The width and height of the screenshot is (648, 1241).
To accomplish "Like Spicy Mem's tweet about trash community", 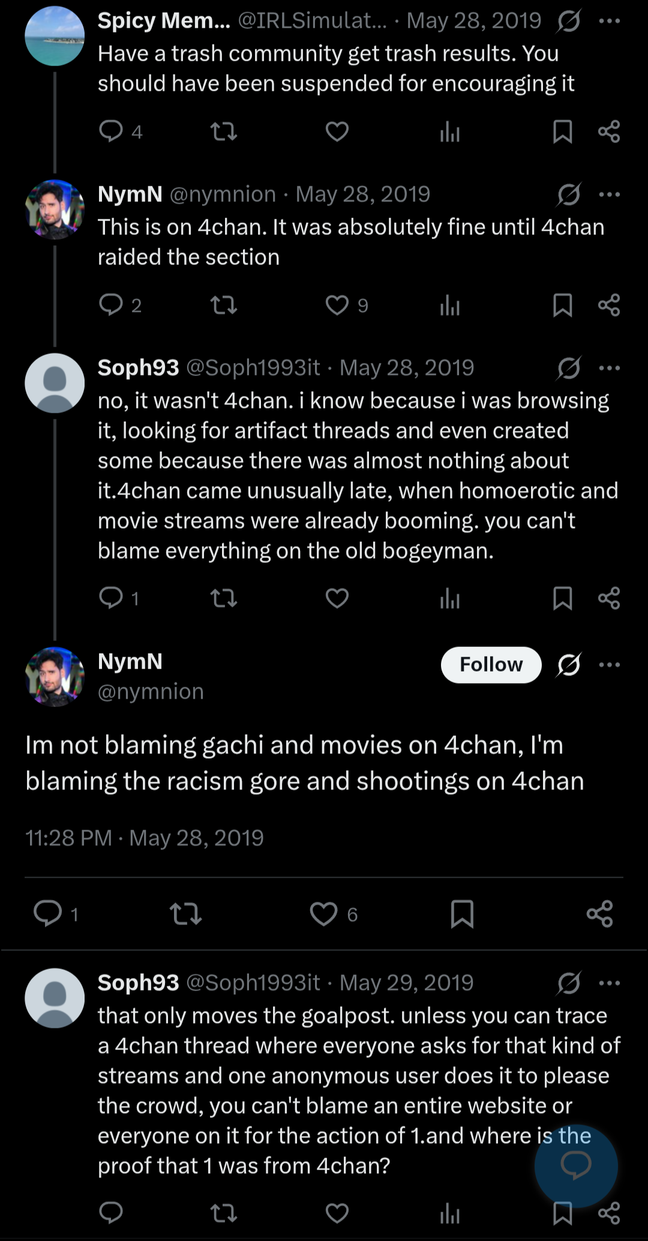I will coord(337,131).
